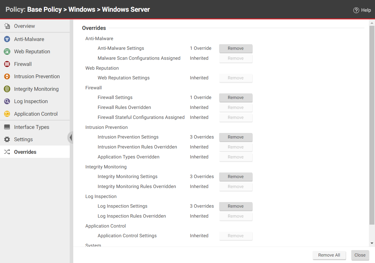The image size is (375, 263).
Task: Close the policy editor
Action: pyautogui.click(x=360, y=255)
